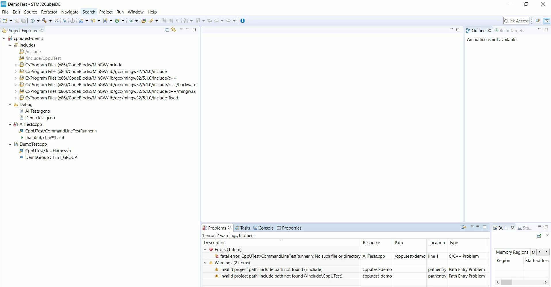Click the Collapse All icon in Project Explorer
The height and width of the screenshot is (287, 551).
167,30
